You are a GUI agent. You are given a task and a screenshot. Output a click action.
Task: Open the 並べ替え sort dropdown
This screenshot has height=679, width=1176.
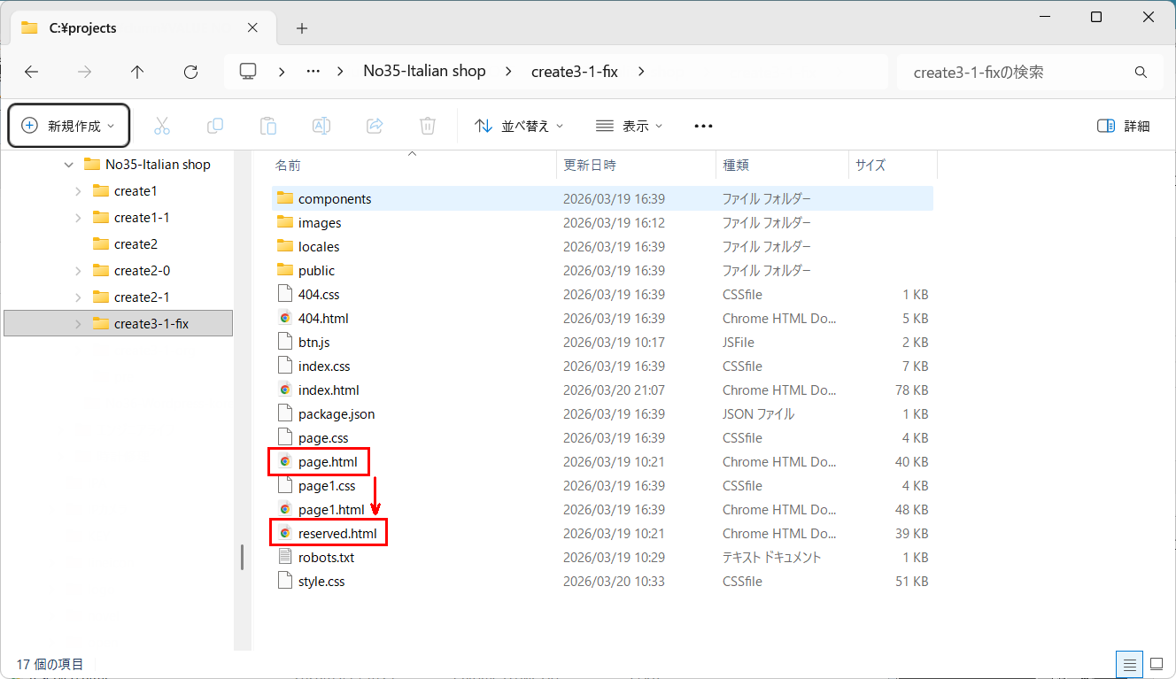pyautogui.click(x=519, y=126)
